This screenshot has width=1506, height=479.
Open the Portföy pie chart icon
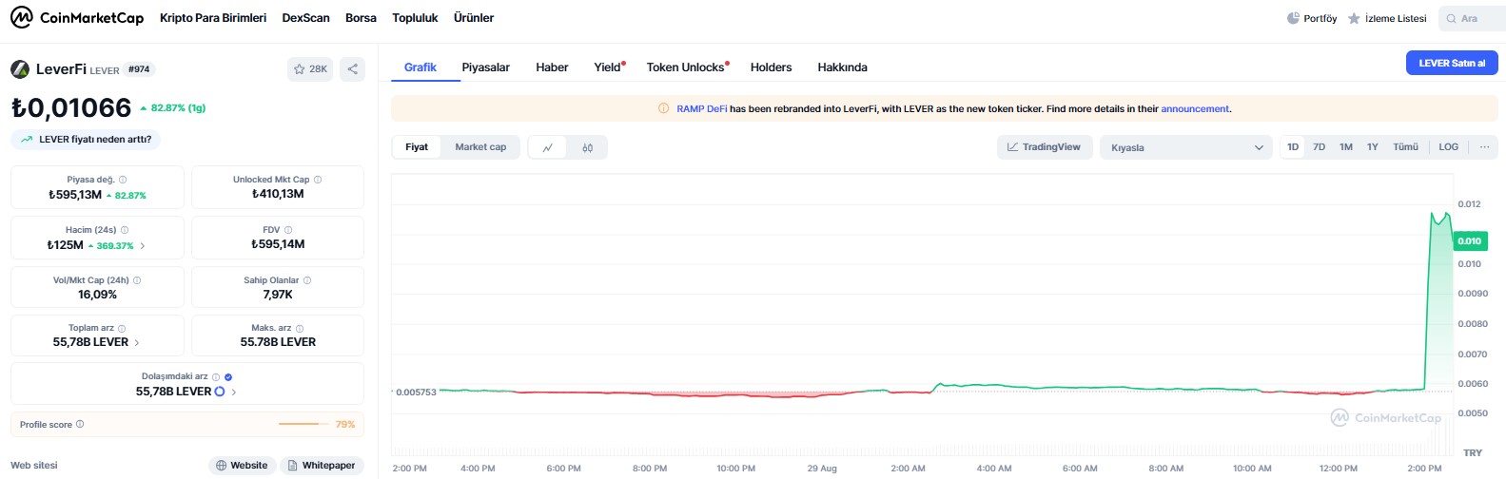(x=1293, y=18)
